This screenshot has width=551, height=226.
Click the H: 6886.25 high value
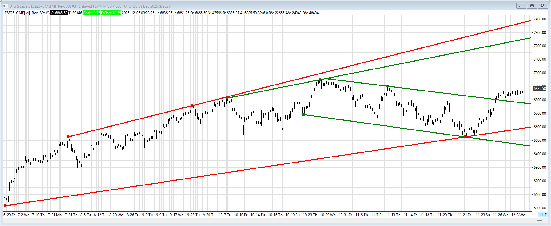tap(164, 13)
